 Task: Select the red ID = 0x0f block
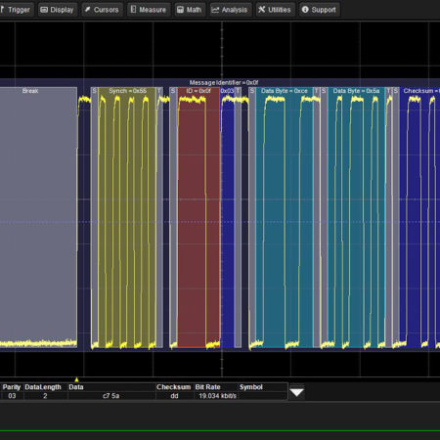[x=198, y=217]
